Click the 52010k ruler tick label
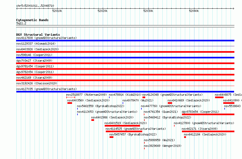This screenshot has height=159, width=242. [57, 11]
